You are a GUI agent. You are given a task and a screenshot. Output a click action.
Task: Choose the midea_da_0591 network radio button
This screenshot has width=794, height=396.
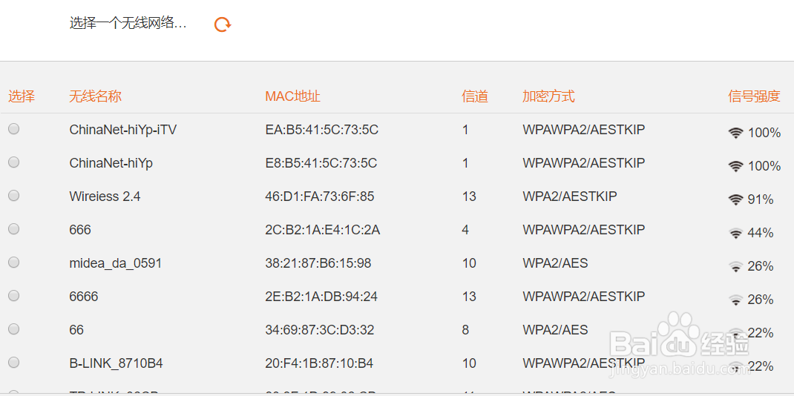point(14,263)
